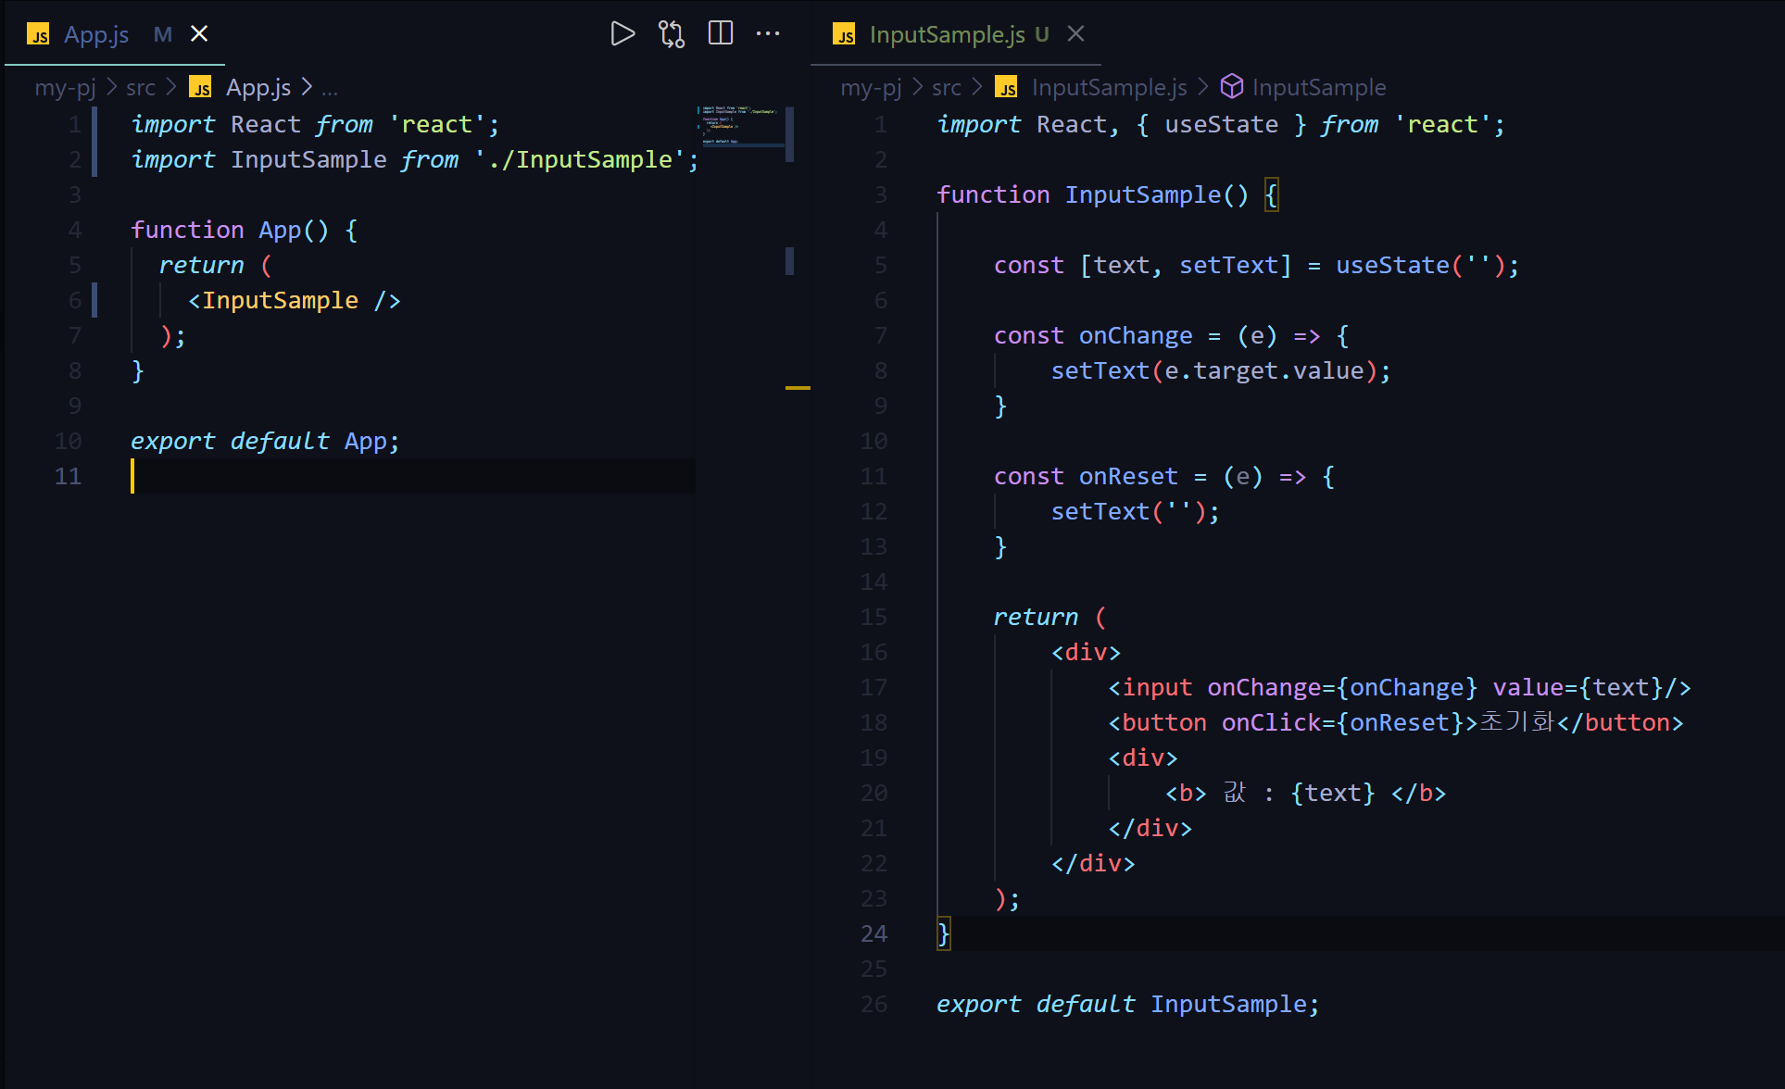Click the breadcrumb ellipsis after App.js

330,88
